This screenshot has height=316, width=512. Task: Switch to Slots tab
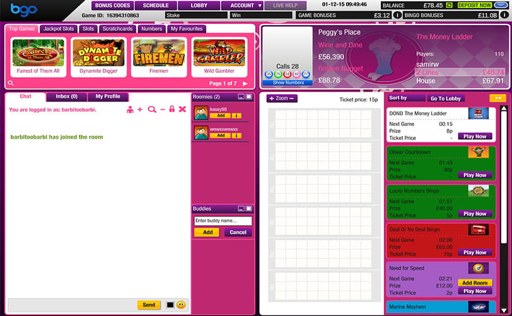click(x=88, y=29)
